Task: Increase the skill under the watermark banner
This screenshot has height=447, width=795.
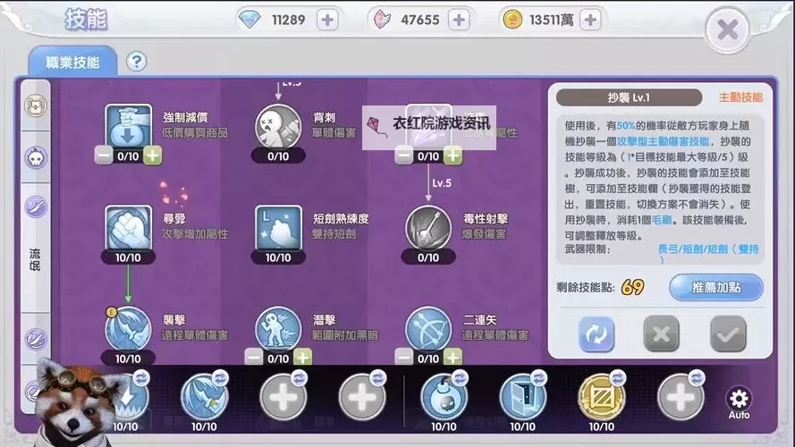Action: (452, 156)
